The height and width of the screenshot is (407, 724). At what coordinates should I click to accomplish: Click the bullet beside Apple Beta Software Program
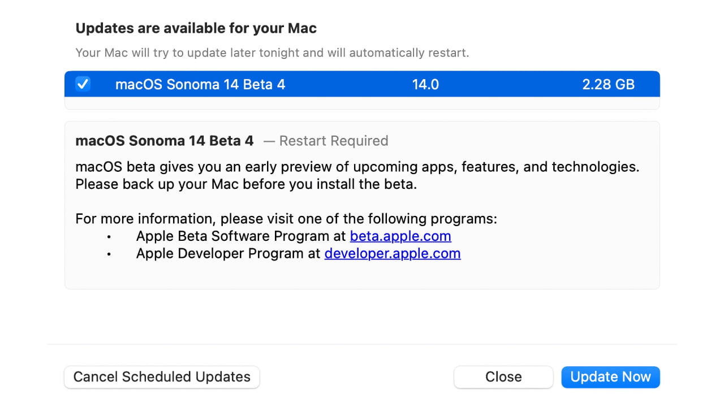pyautogui.click(x=108, y=237)
